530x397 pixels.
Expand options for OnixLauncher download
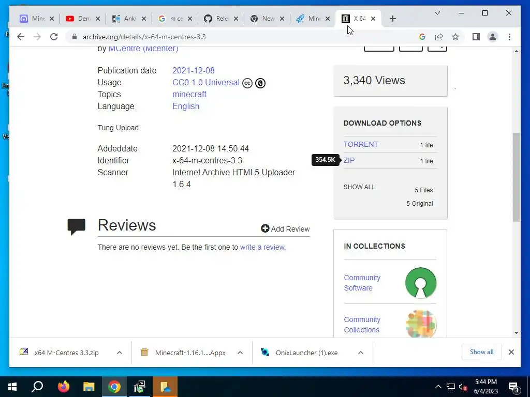[x=361, y=353]
